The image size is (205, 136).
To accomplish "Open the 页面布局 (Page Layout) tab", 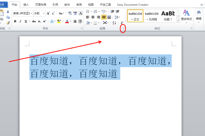I will click(x=41, y=5).
